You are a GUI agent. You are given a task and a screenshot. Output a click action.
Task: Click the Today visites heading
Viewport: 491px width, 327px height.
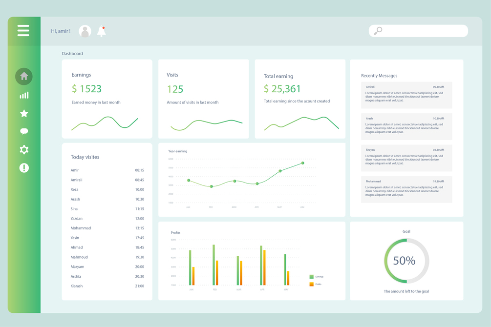tap(85, 157)
